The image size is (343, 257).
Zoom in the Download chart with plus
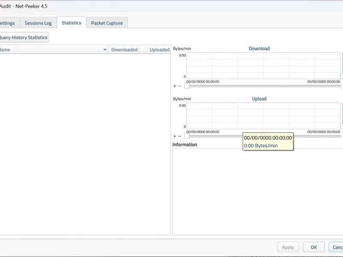point(175,86)
